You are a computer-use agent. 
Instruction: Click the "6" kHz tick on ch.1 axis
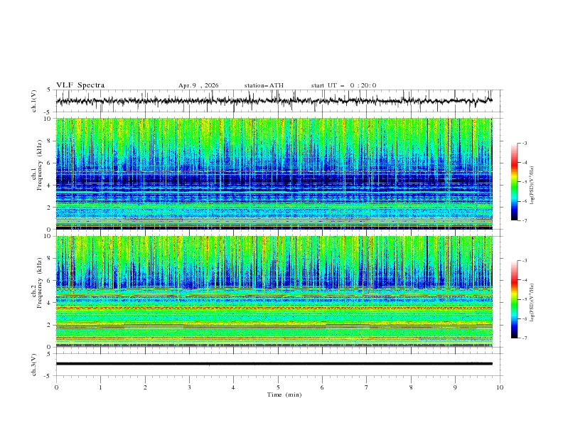pyautogui.click(x=50, y=163)
